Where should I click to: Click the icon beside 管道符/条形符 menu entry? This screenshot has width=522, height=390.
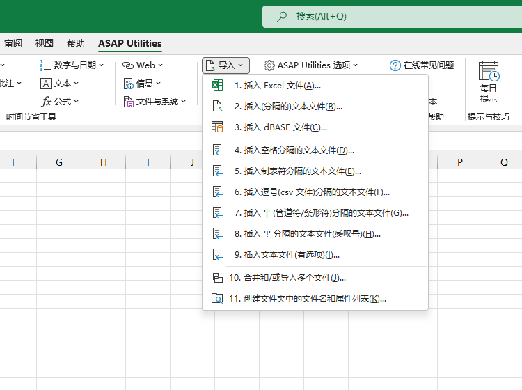[217, 213]
